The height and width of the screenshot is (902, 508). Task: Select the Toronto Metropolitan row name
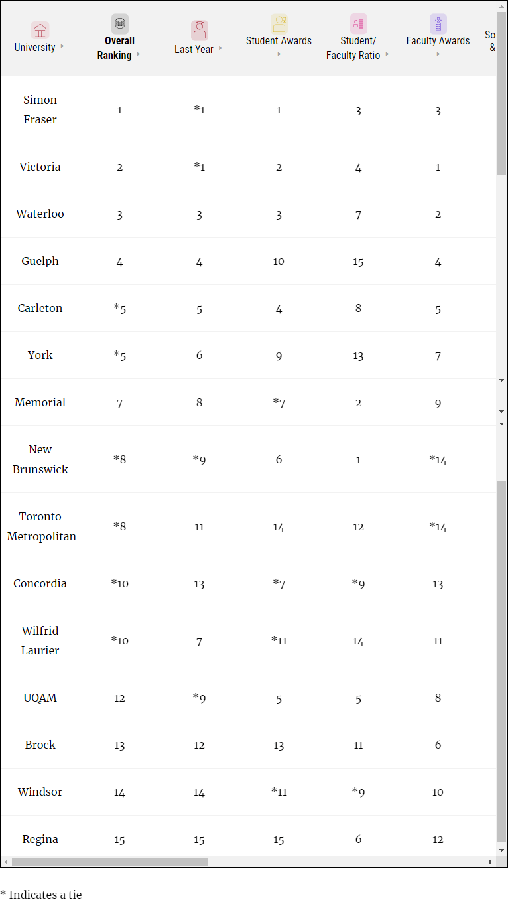pyautogui.click(x=41, y=526)
